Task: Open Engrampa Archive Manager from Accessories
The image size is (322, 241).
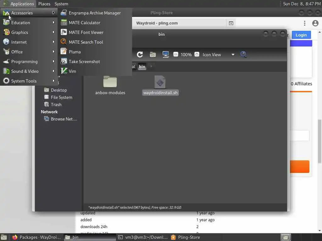Action: point(95,13)
